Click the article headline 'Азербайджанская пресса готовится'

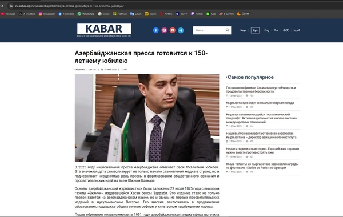coord(141,57)
